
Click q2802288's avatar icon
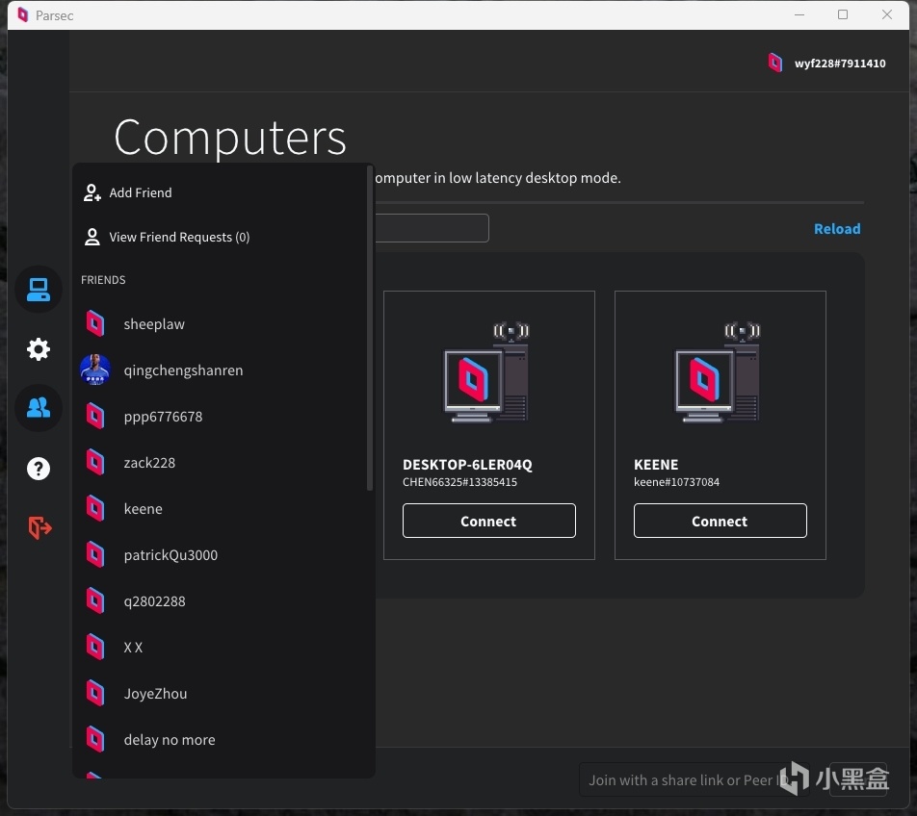[x=95, y=600]
